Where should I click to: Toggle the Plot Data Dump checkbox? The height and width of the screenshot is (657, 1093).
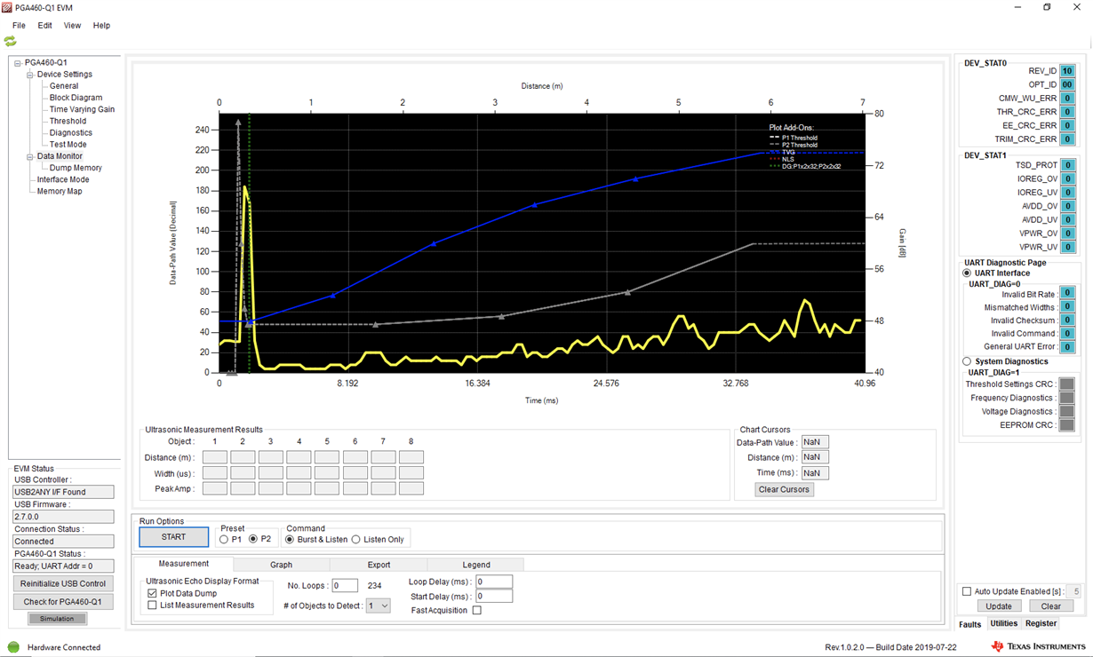click(152, 593)
